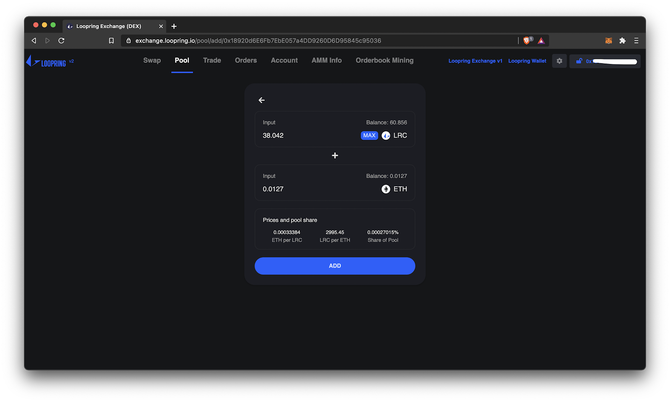Viewport: 670px width, 402px height.
Task: Click the LRC amount input field
Action: [x=310, y=136]
